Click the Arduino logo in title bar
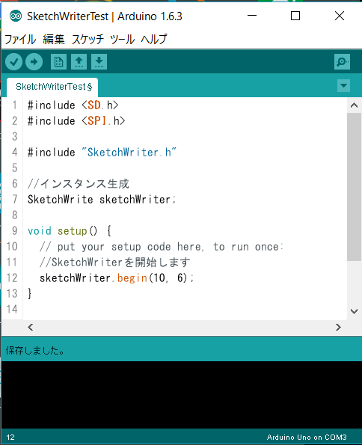Image resolution: width=362 pixels, height=445 pixels. click(x=16, y=16)
